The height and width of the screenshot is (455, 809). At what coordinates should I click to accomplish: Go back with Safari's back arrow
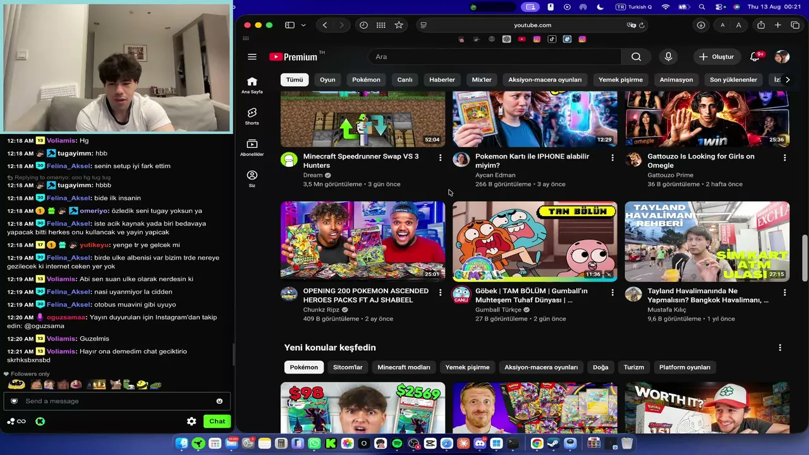(x=325, y=25)
